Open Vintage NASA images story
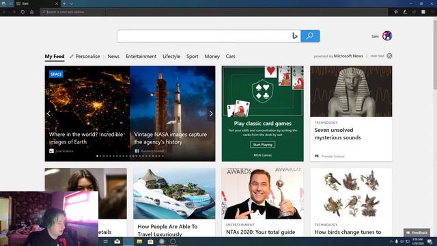The image size is (437, 246). 171,138
